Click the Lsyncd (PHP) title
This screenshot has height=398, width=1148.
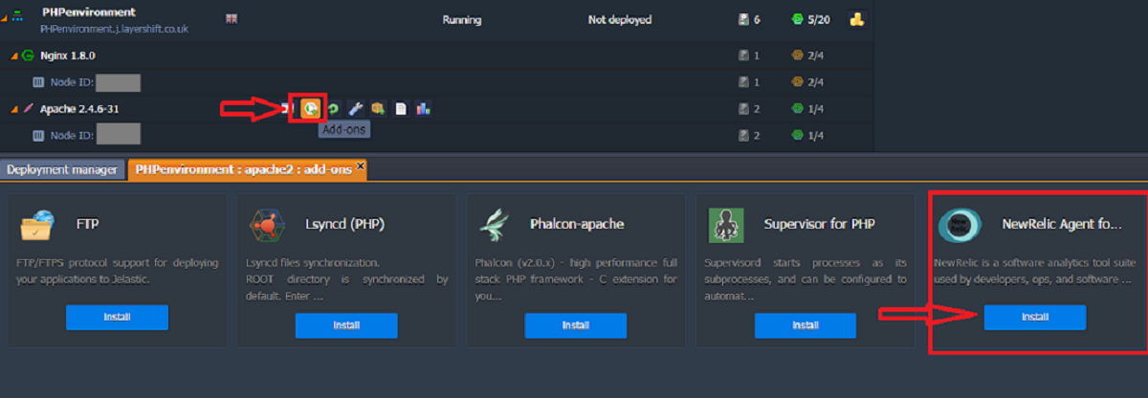[343, 224]
